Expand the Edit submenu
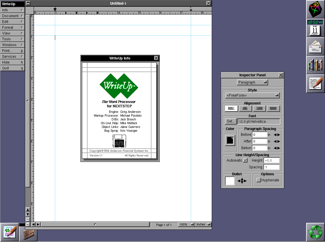Viewport: 325px width, 242px height. click(12, 21)
